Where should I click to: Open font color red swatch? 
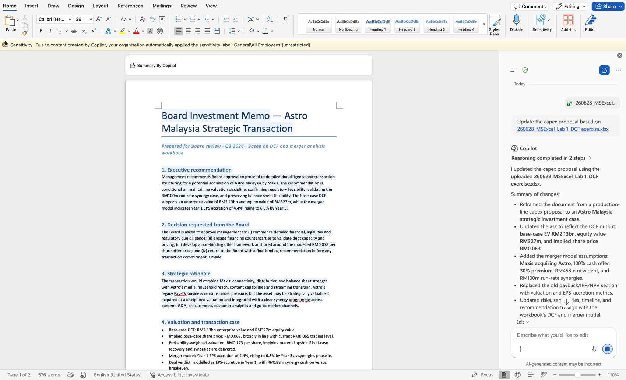(136, 31)
